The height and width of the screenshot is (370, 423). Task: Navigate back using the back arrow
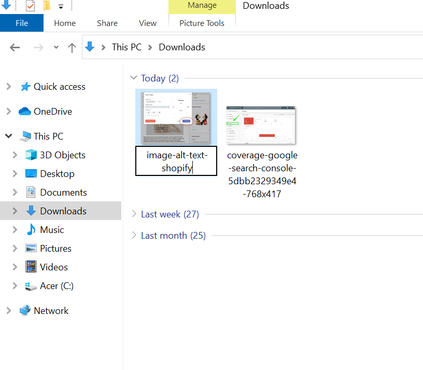tap(15, 47)
